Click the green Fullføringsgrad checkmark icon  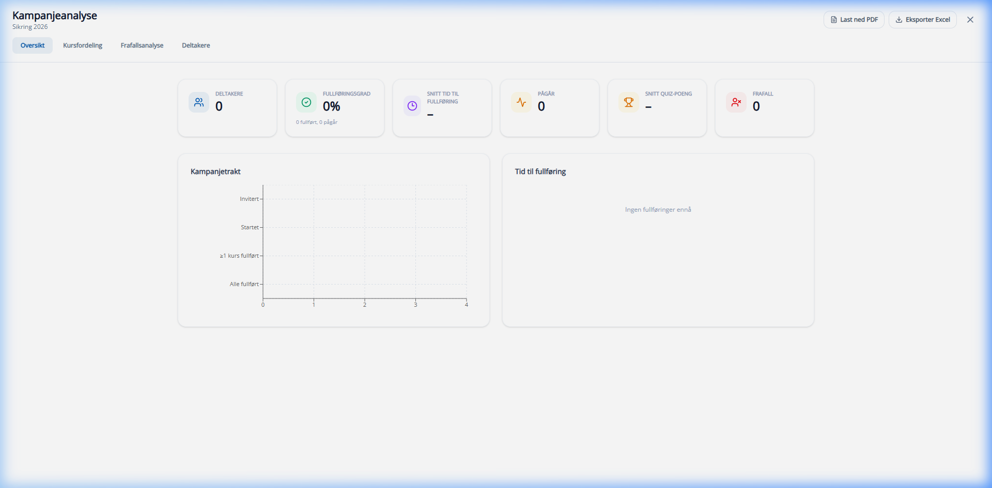pos(306,102)
